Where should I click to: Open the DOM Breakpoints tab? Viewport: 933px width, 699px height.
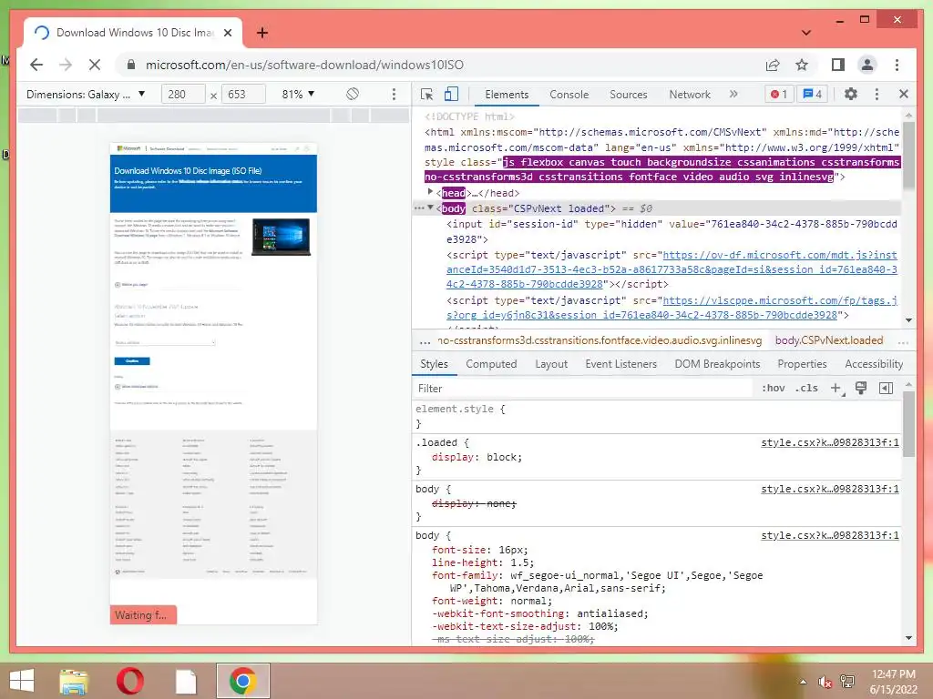pos(717,364)
